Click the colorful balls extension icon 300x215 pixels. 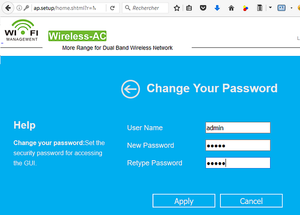pyautogui.click(x=245, y=8)
